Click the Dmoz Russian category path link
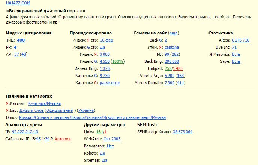The image size is (258, 165). tap(92, 118)
